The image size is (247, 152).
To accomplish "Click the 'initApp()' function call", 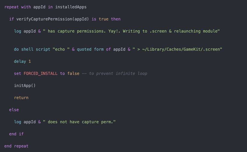I will tap(25, 85).
